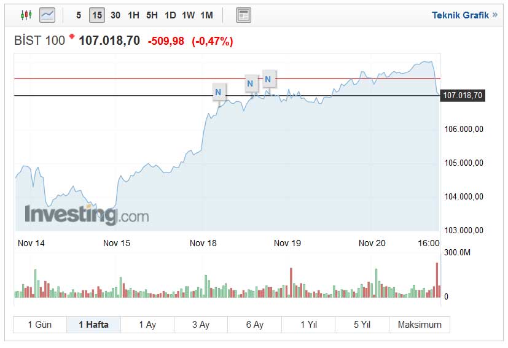Image resolution: width=508 pixels, height=348 pixels.
Task: Select the 1 Yıl range tab
Action: pos(308,324)
